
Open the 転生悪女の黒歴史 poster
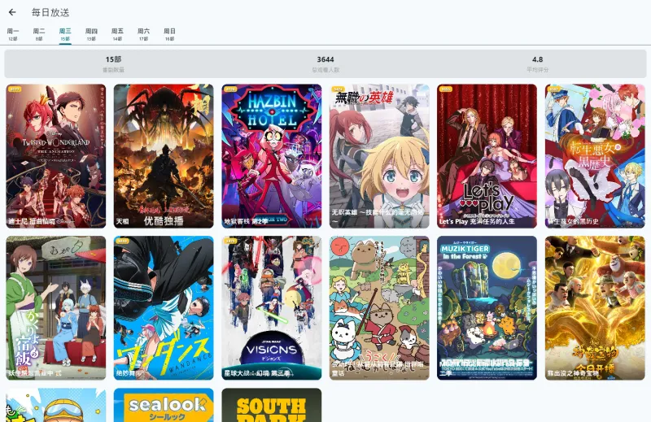click(595, 156)
